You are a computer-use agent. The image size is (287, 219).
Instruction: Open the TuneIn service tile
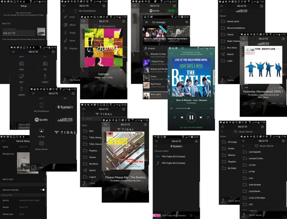coord(65,107)
